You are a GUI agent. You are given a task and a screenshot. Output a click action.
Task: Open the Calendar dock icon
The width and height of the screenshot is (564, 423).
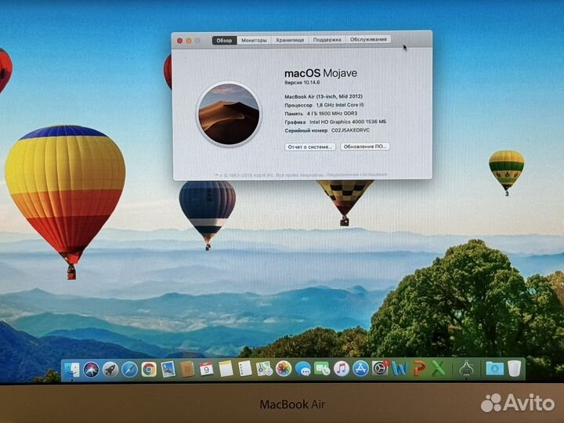coord(207,369)
